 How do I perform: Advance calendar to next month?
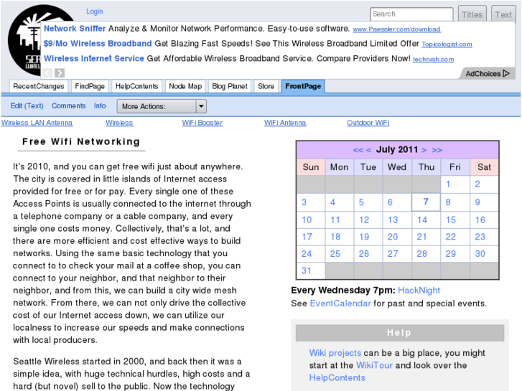point(424,150)
